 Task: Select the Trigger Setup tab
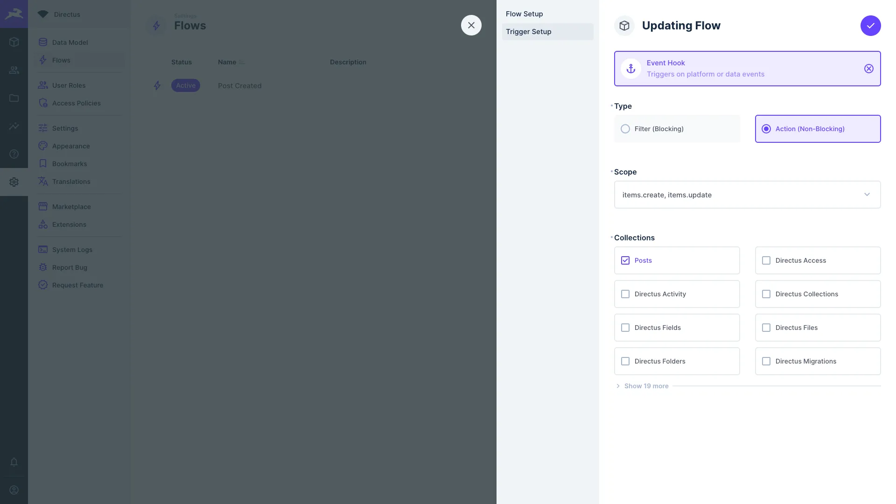[x=529, y=32]
